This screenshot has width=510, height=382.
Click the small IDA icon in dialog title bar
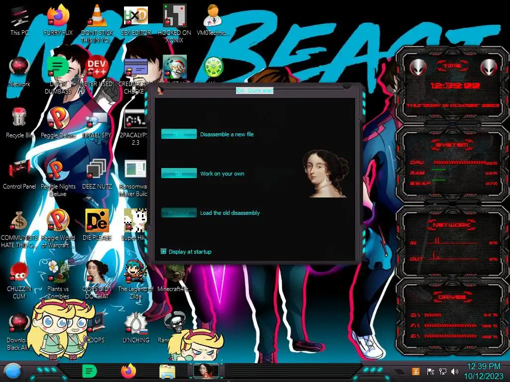click(160, 91)
